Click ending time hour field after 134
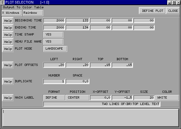 tap(100, 28)
